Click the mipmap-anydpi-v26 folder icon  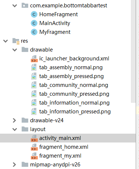(x=25, y=164)
